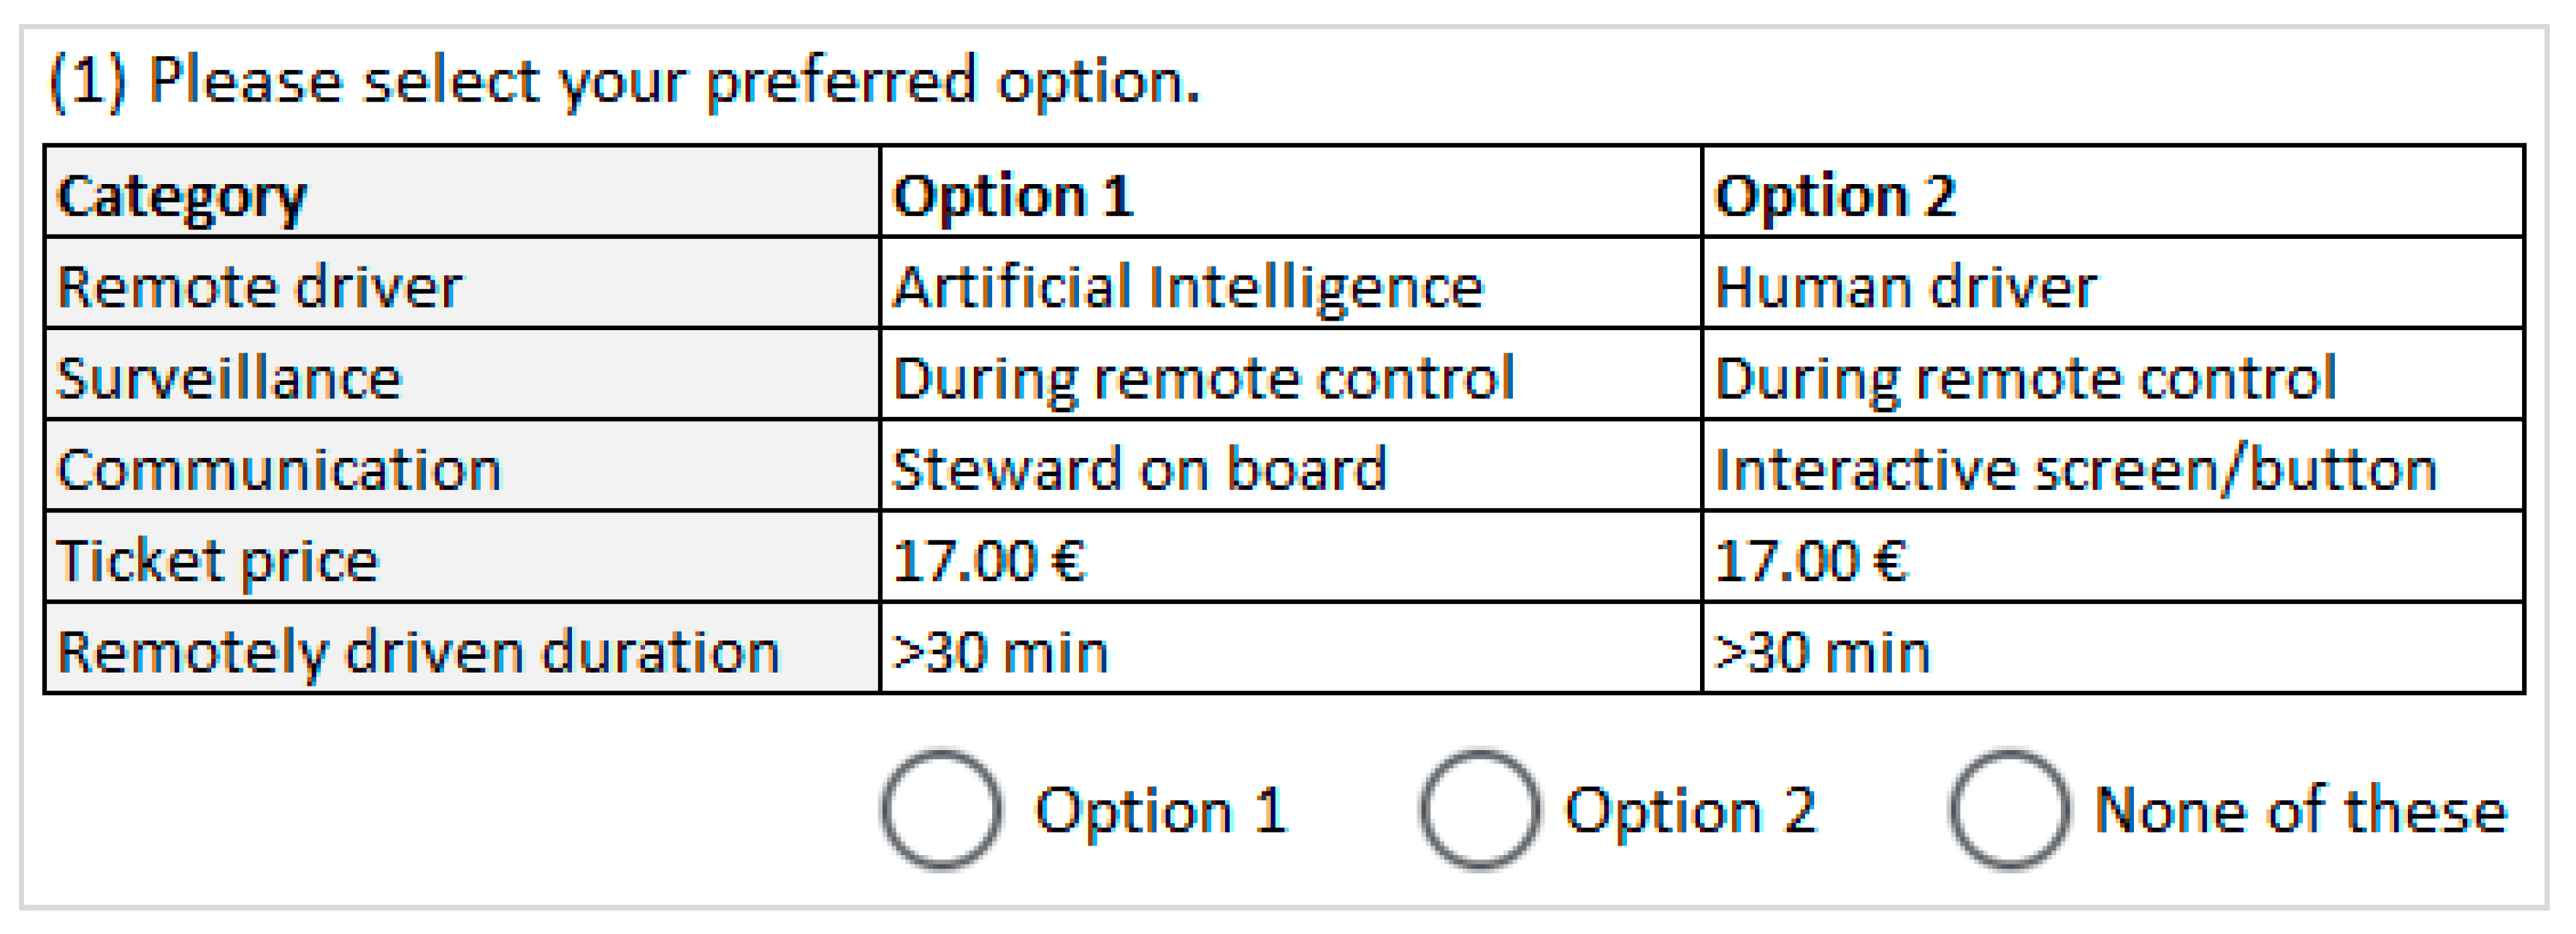Click the Interactive screen/button cell
The width and height of the screenshot is (2576, 934).
(x=2076, y=469)
